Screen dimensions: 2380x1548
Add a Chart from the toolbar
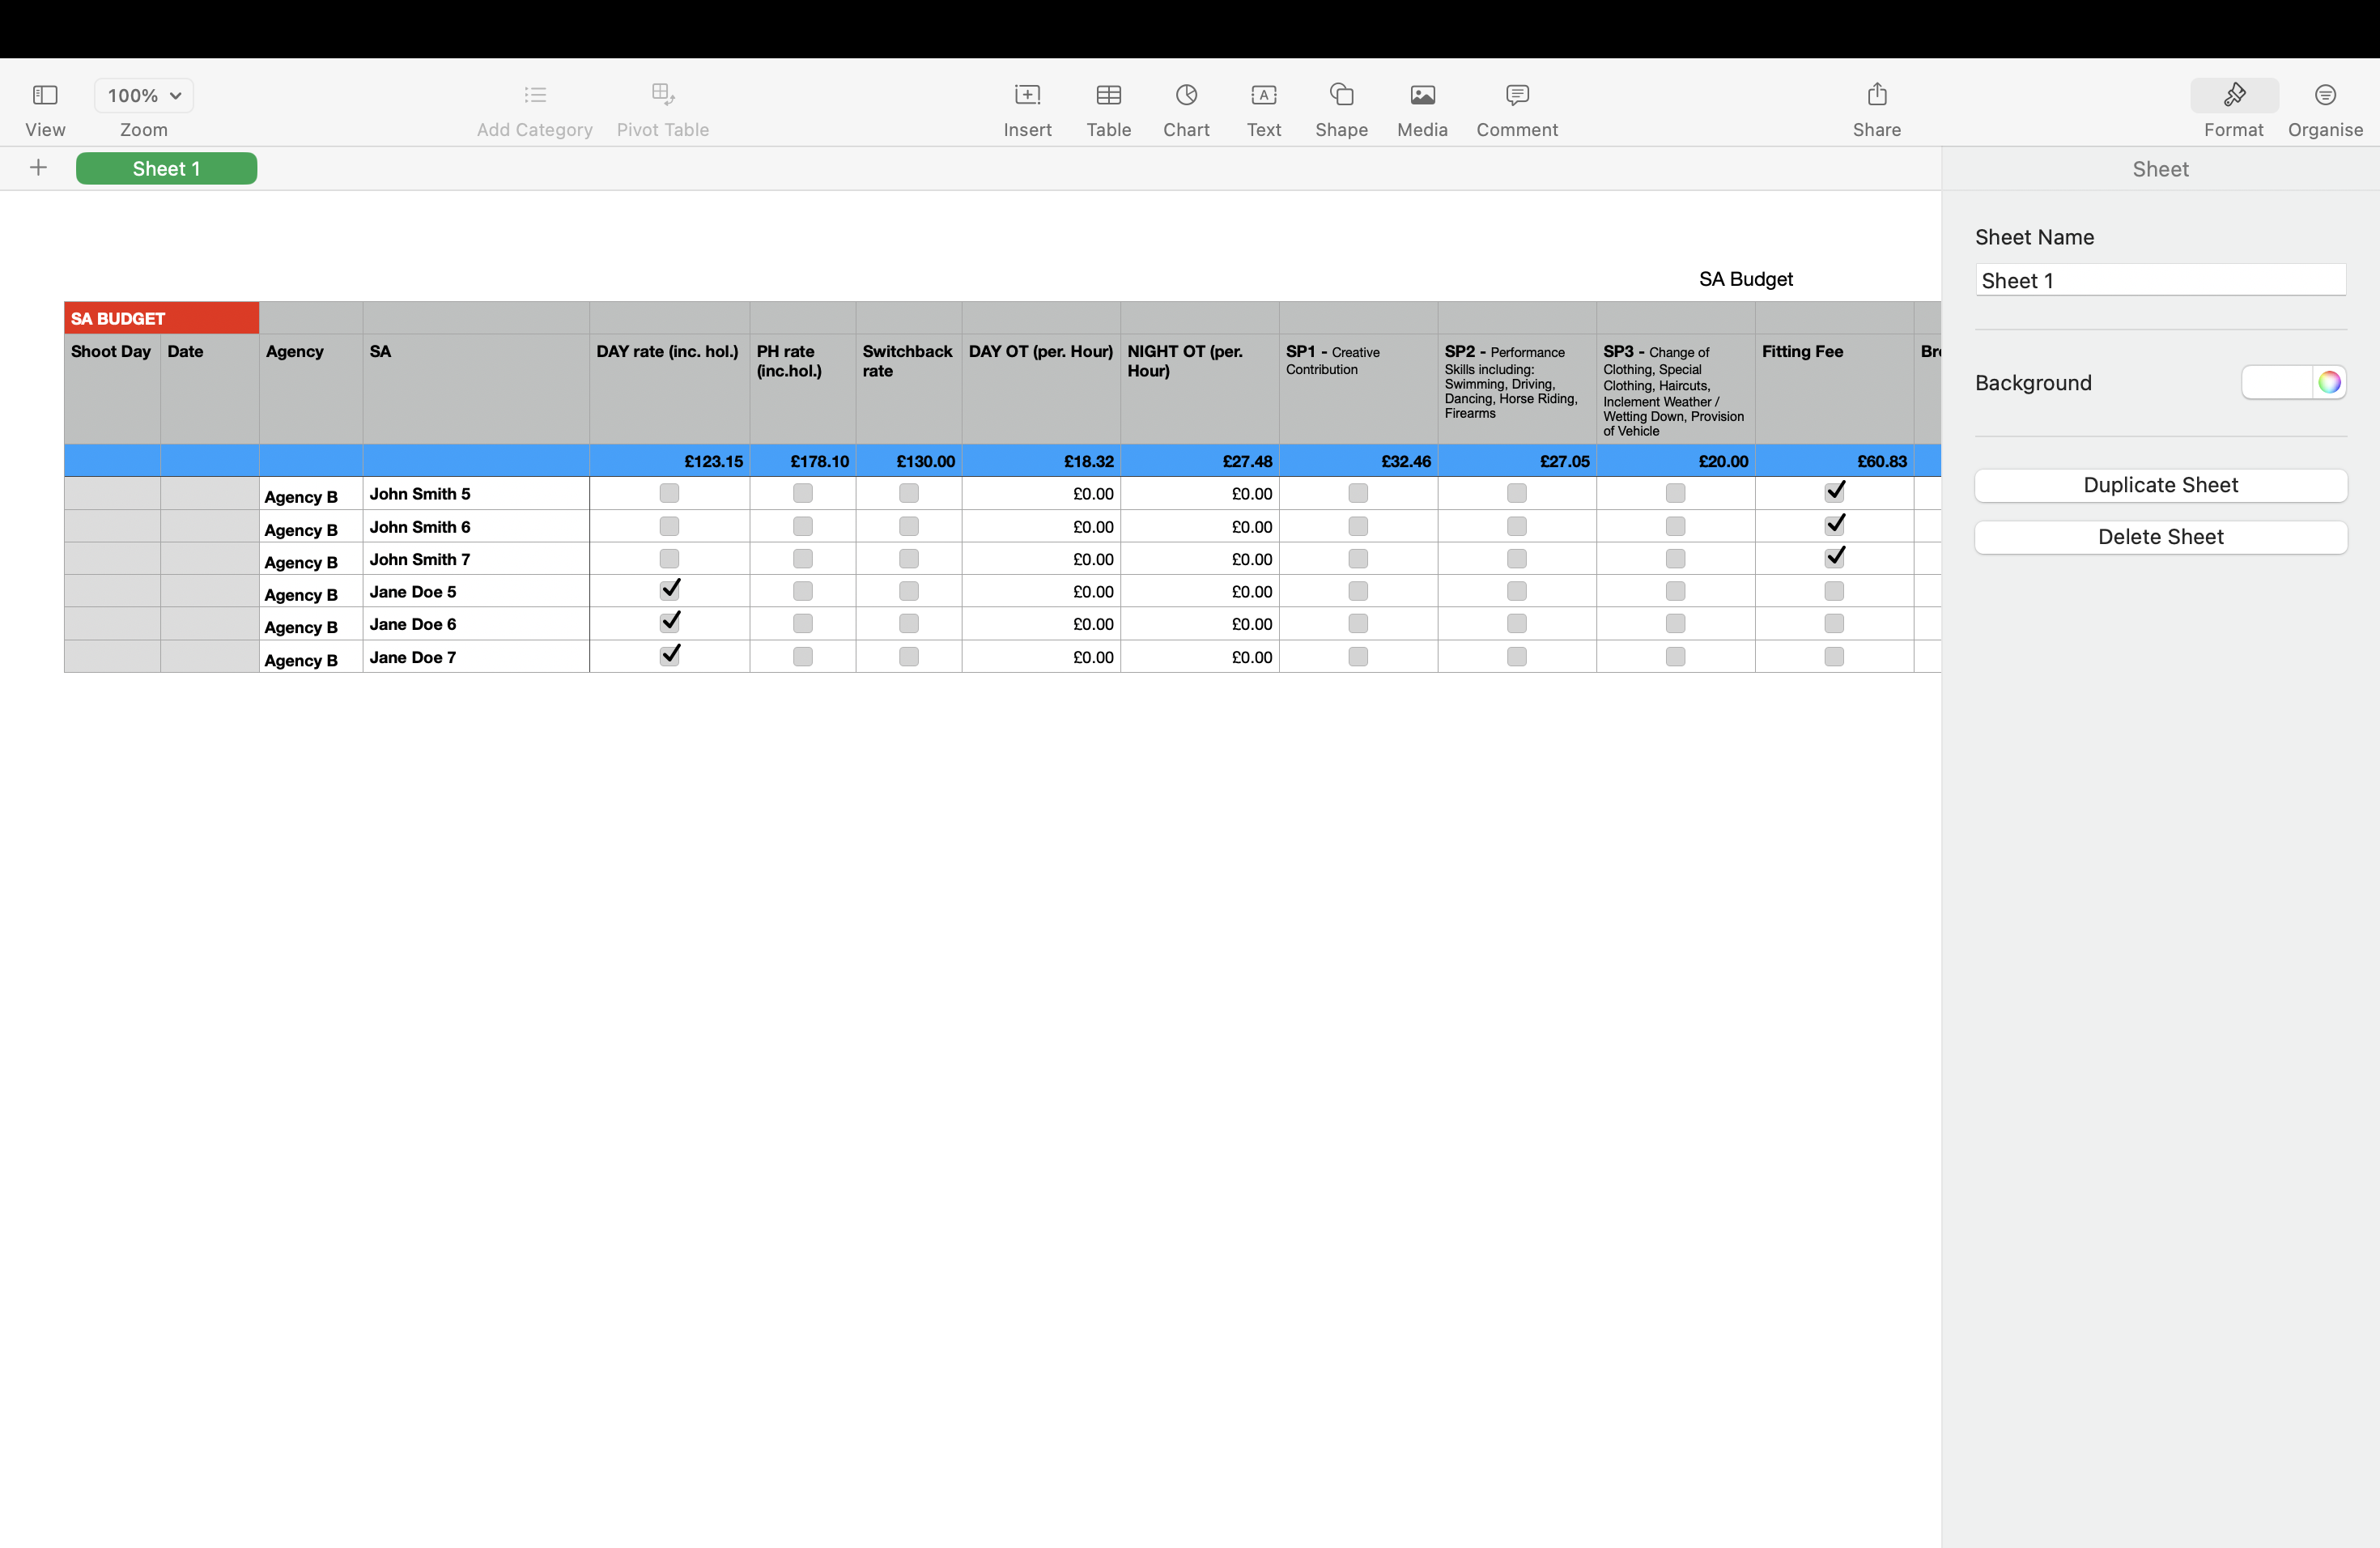(x=1186, y=96)
